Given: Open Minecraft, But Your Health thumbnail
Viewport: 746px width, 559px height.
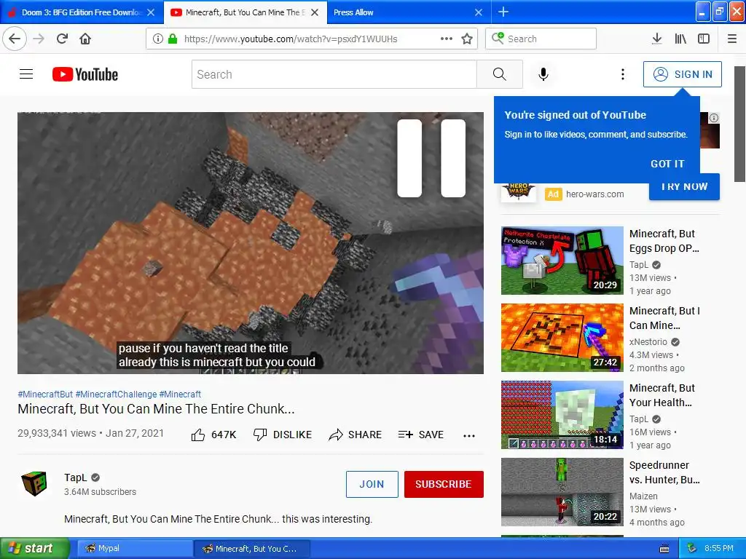Looking at the screenshot, I should click(x=562, y=414).
